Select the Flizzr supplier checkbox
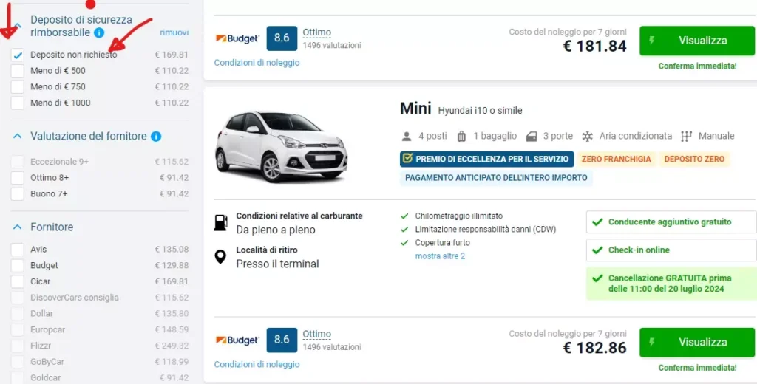This screenshot has width=757, height=384. pos(18,346)
